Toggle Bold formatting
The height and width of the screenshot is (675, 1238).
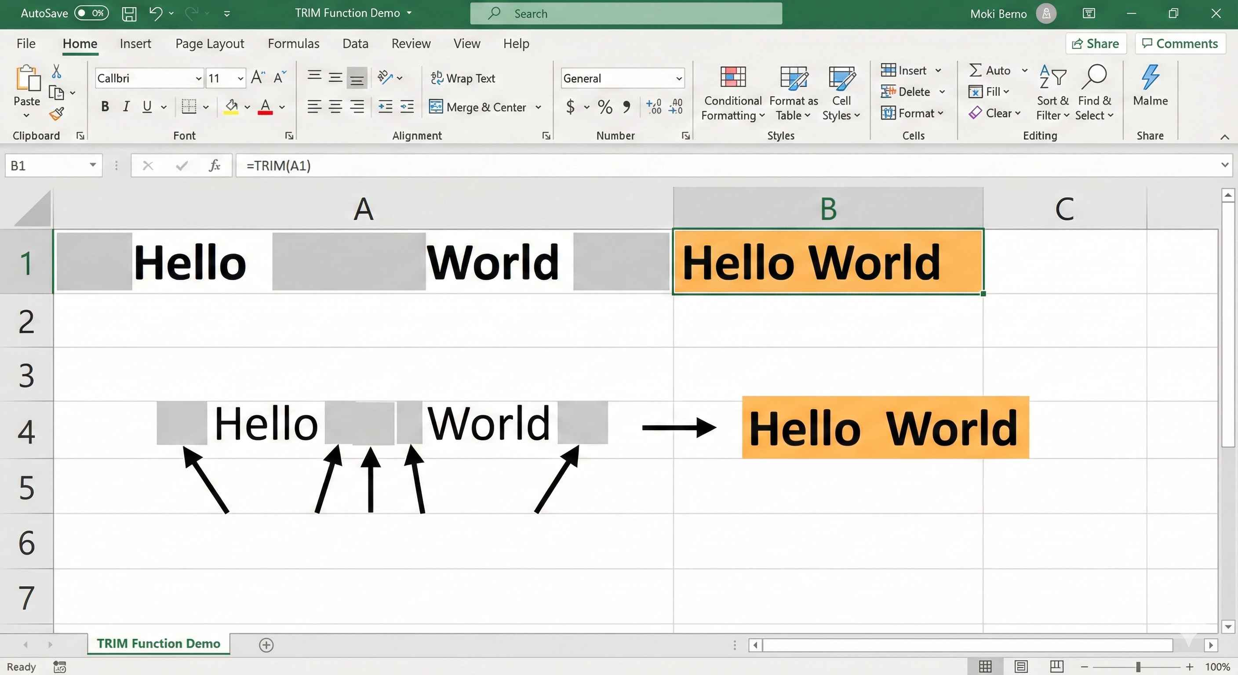[105, 106]
